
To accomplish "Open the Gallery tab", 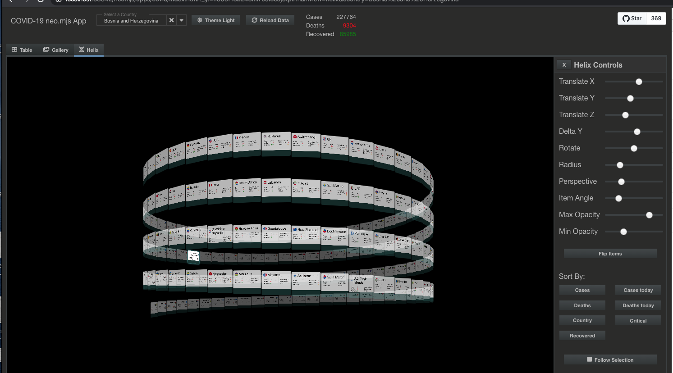I will point(56,50).
